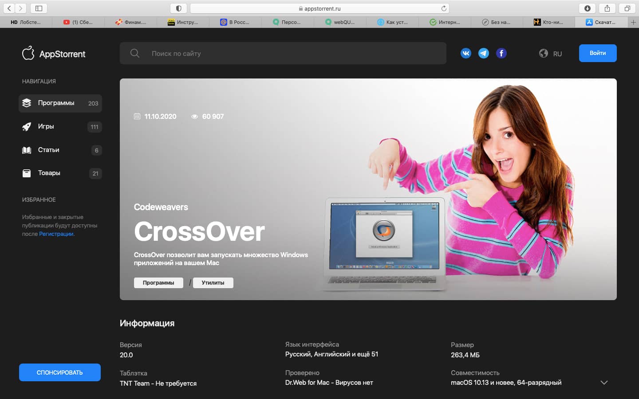Click the CrossOver title heading
The width and height of the screenshot is (639, 399).
199,231
